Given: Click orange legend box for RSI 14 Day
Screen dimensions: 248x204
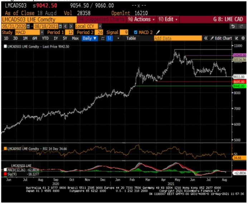Looking at the screenshot, I should click(x=5, y=148).
